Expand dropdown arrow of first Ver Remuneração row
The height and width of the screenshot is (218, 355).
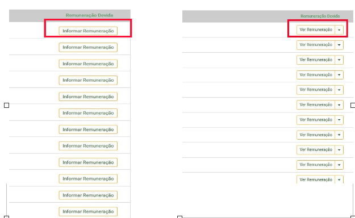point(339,30)
